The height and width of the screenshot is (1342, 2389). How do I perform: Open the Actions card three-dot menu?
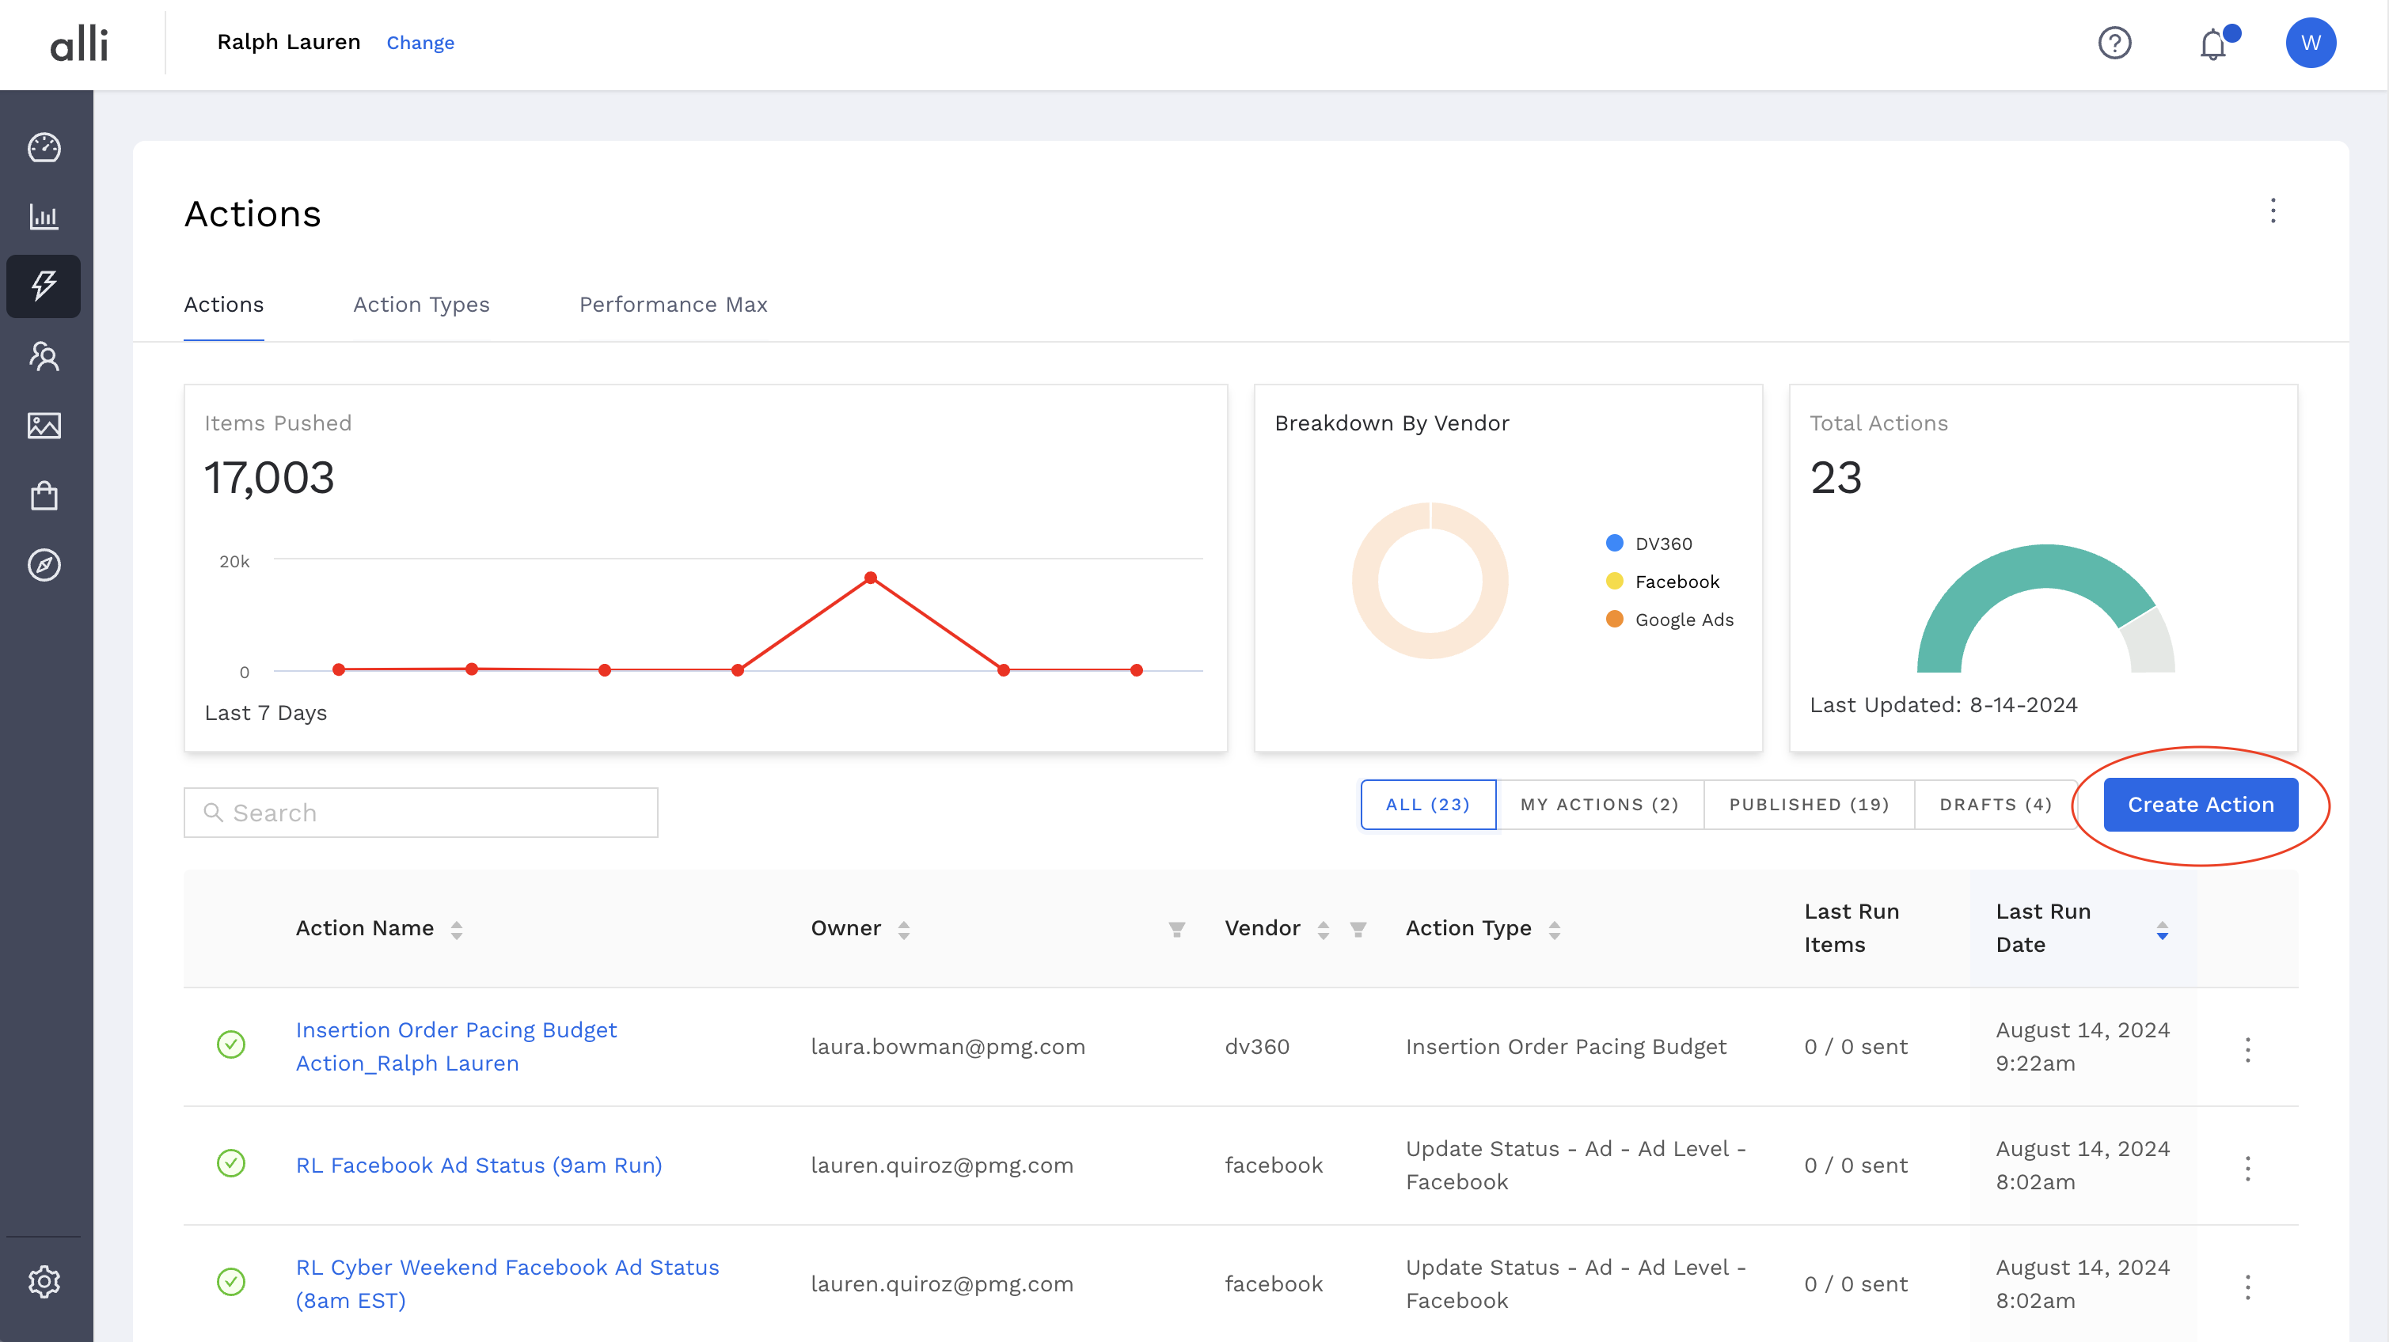pyautogui.click(x=2272, y=211)
